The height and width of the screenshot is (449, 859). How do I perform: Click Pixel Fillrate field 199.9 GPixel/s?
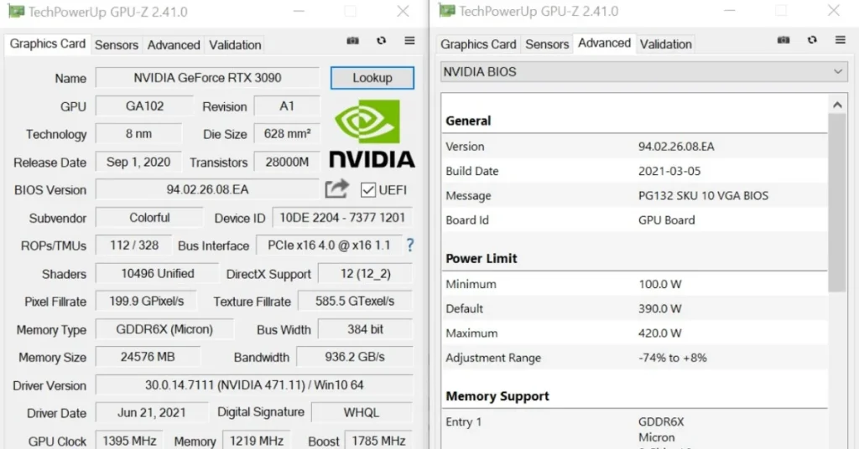(x=146, y=302)
